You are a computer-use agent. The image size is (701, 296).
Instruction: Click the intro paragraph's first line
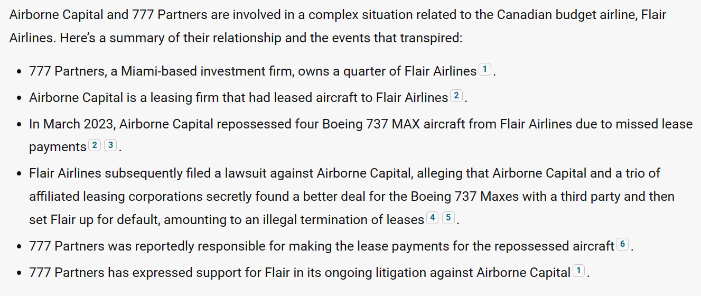[x=338, y=14]
